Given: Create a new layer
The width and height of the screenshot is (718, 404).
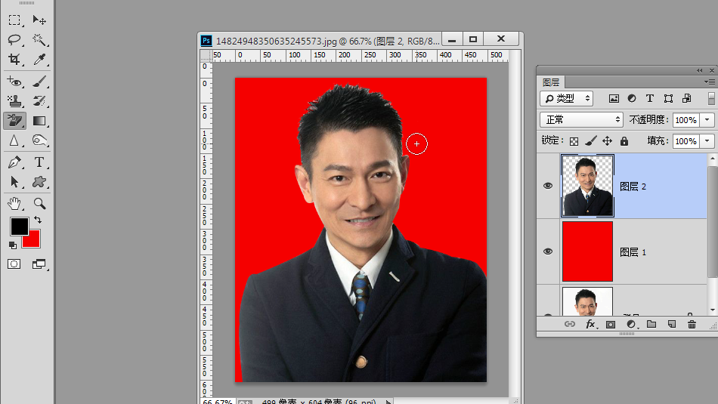Looking at the screenshot, I should point(672,325).
